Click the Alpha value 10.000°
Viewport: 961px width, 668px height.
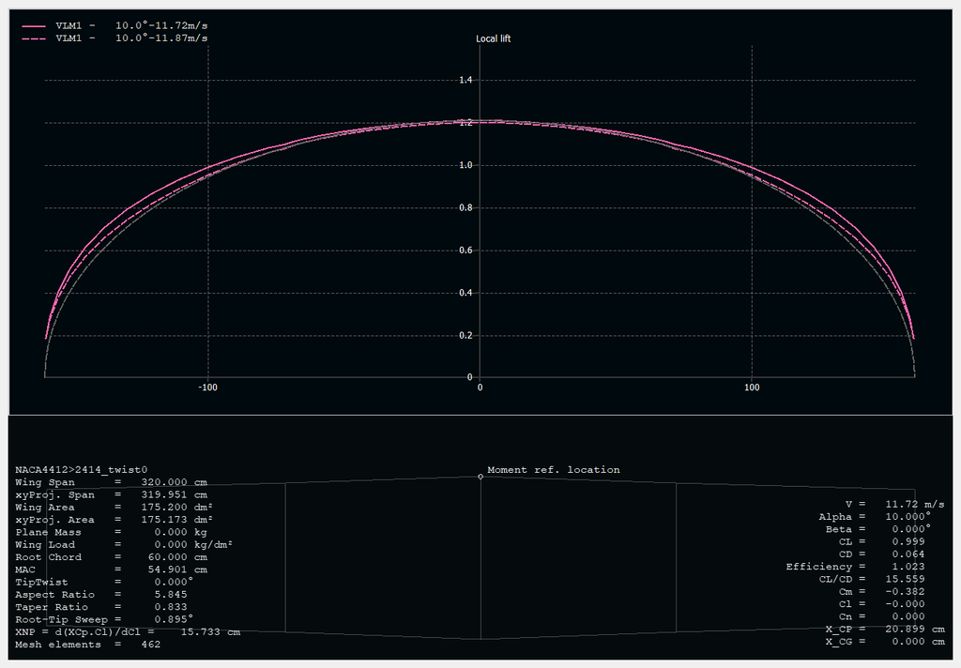[x=908, y=516]
